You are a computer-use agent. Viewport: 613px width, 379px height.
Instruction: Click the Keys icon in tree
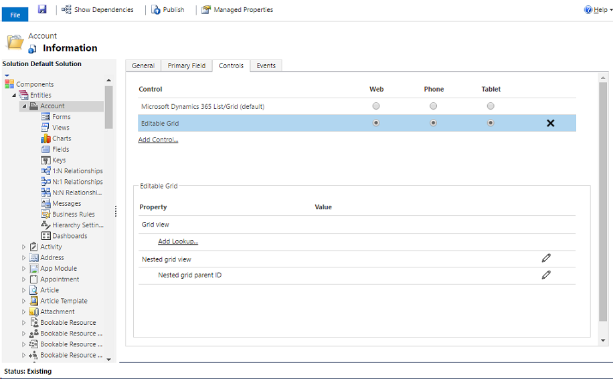coord(46,160)
